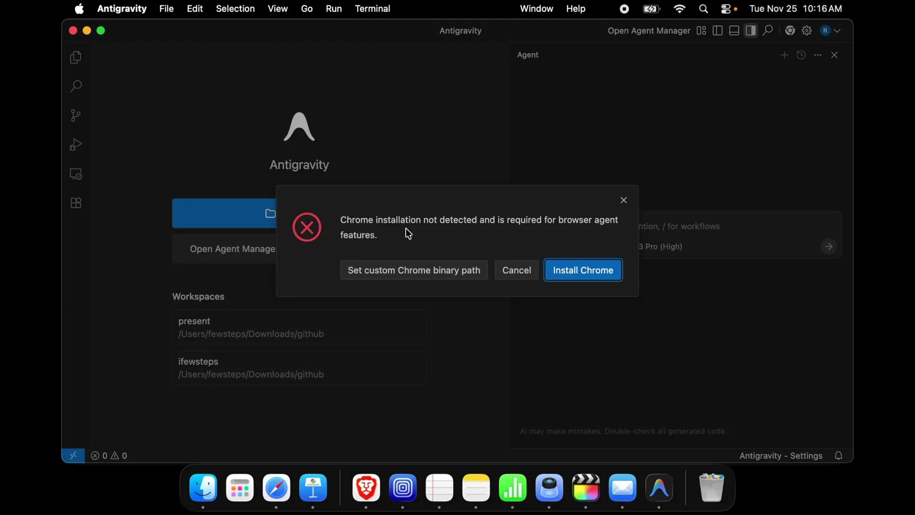The image size is (915, 515).
Task: Toggle the bottom panel visibility
Action: (733, 31)
